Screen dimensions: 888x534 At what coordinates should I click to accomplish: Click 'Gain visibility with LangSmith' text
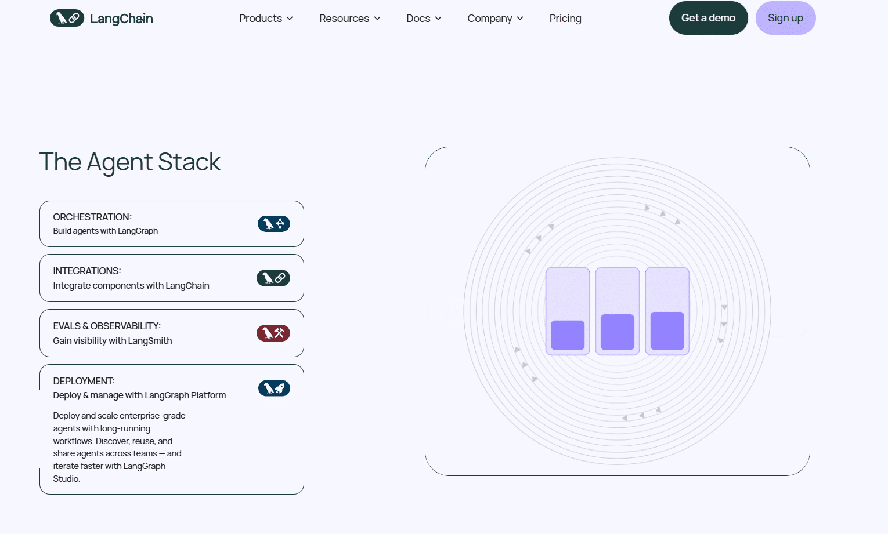(x=113, y=340)
